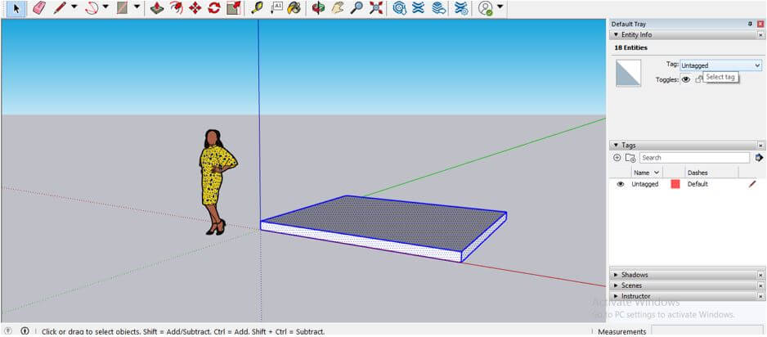Close the Scenes panel
This screenshot has width=767, height=337.
click(x=760, y=285)
